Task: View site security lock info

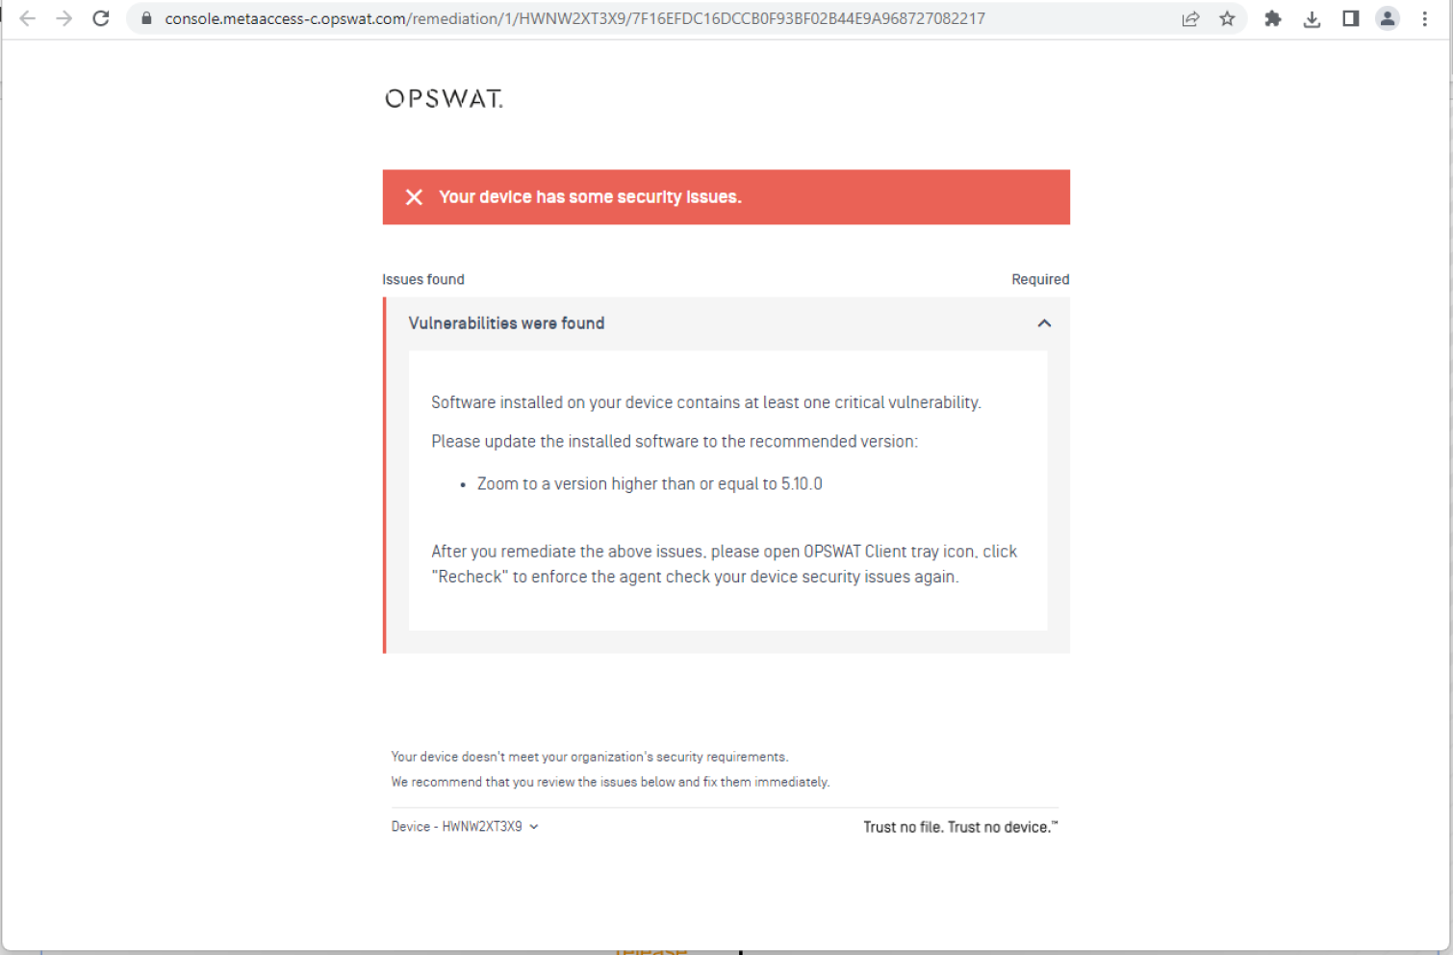Action: coord(146,18)
